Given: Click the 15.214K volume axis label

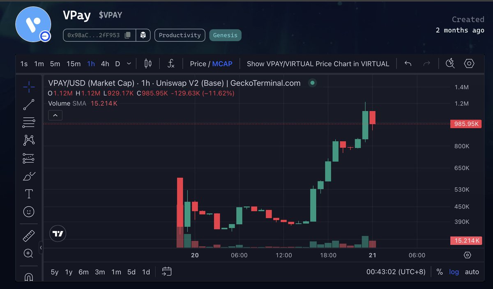Looking at the screenshot, I should 466,241.
